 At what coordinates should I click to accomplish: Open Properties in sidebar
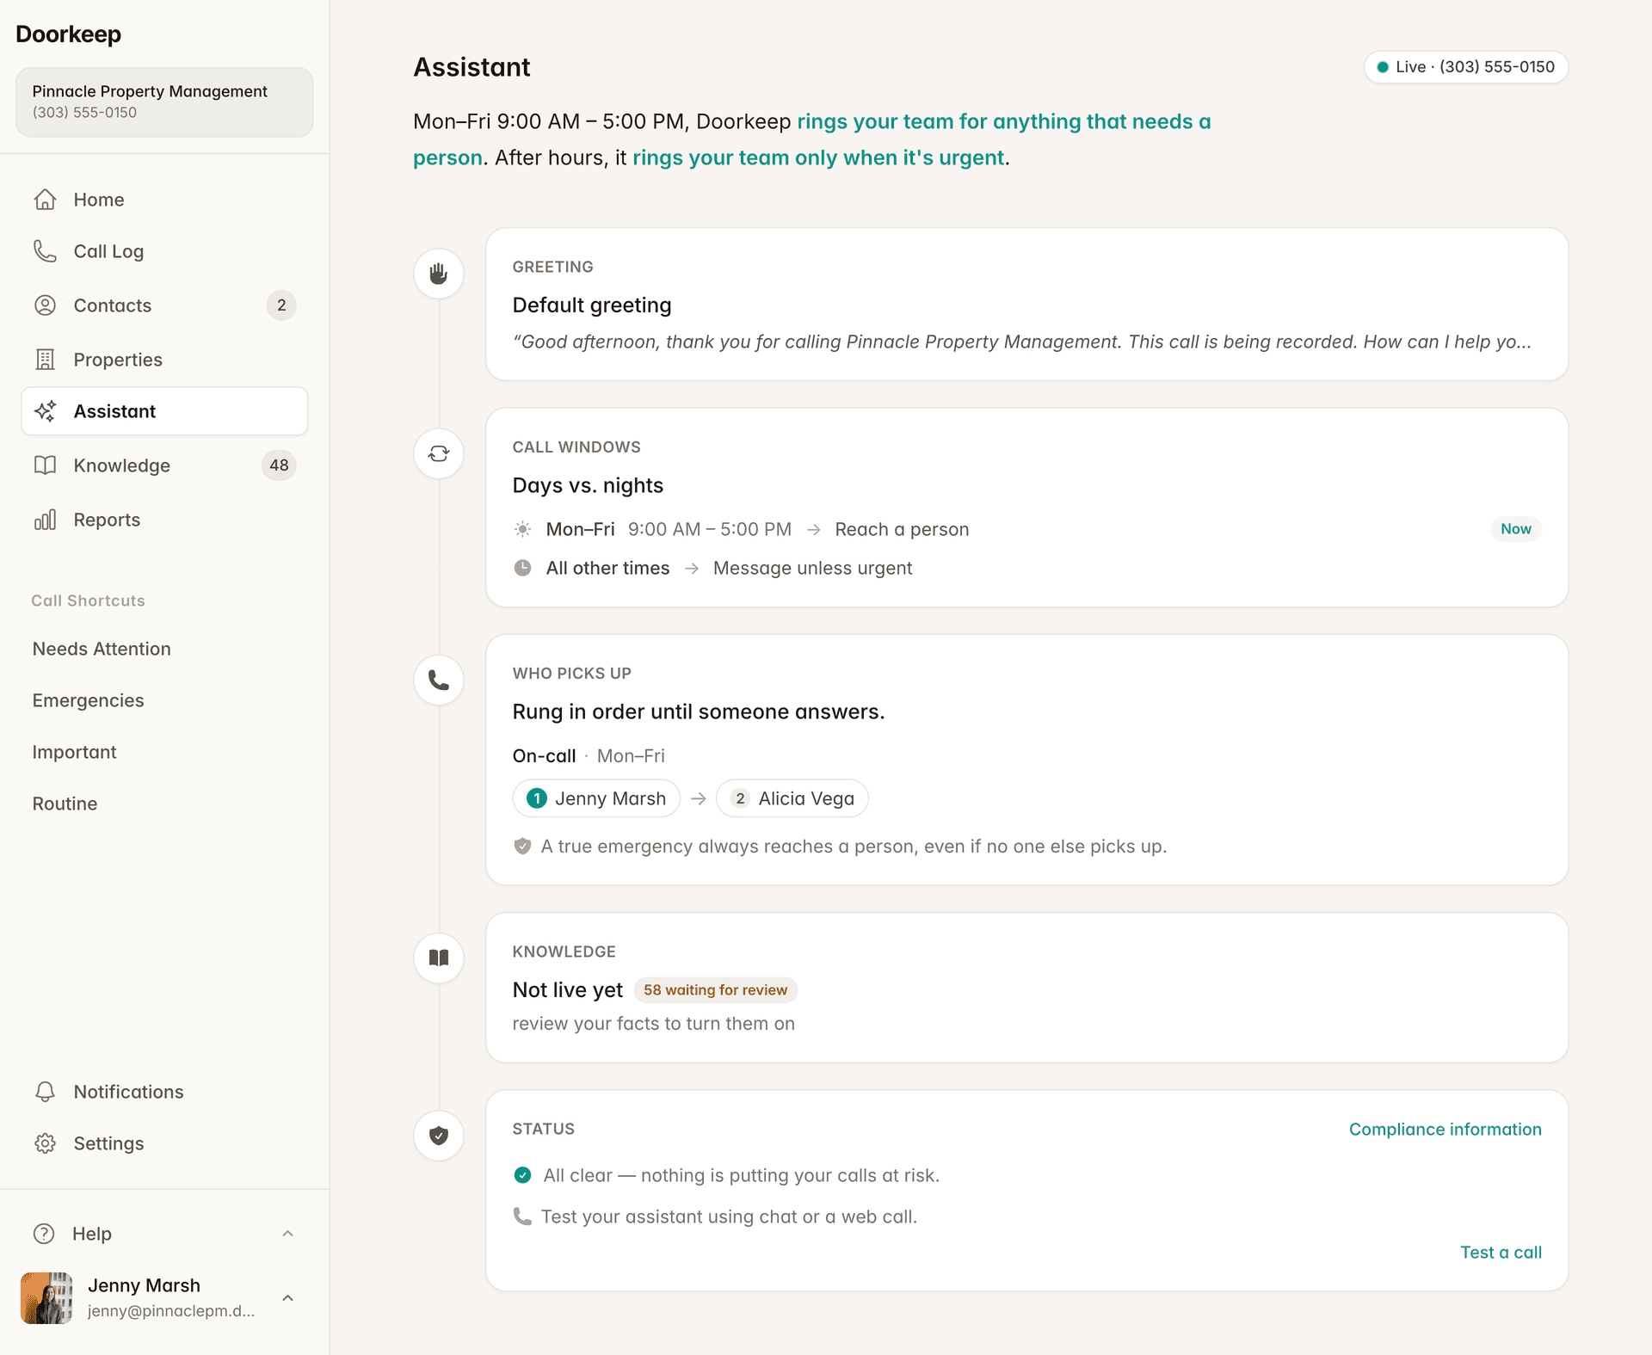tap(164, 360)
